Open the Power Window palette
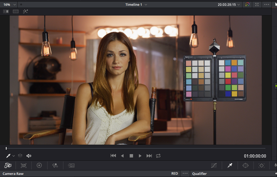Viewport: 277px width, 177px height. pos(246,165)
